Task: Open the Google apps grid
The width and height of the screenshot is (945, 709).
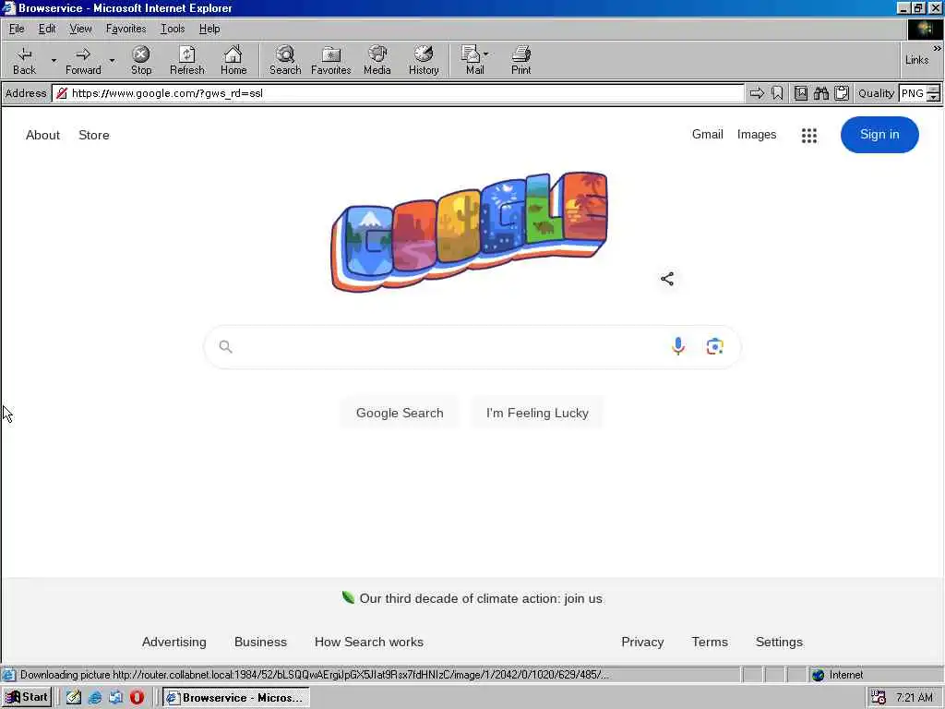Action: coord(808,135)
